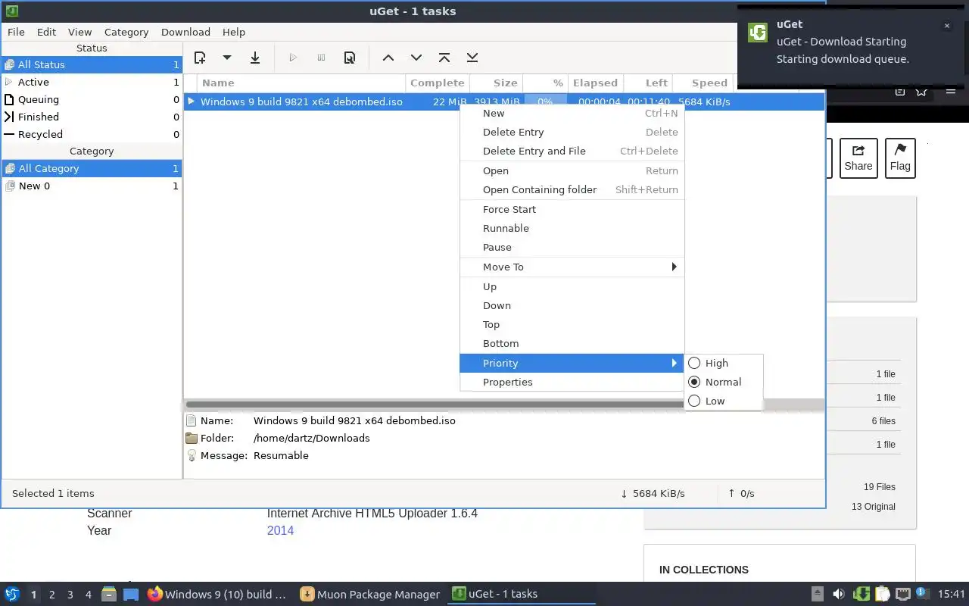
Task: Sort by the Size column header
Action: (497, 83)
